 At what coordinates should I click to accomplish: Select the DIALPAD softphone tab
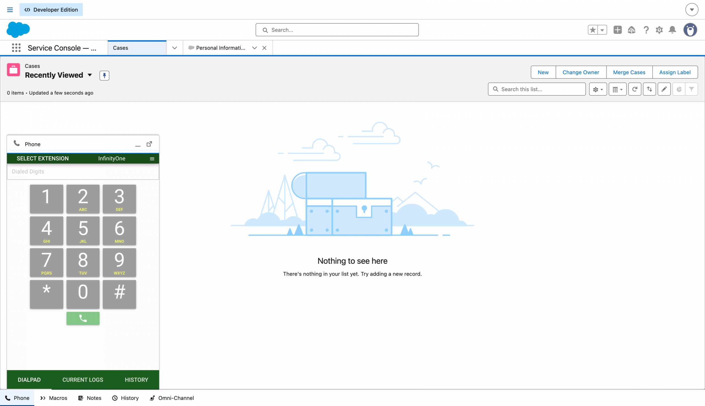(x=29, y=380)
